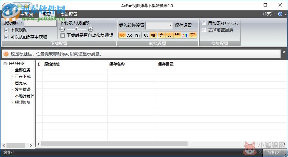This screenshot has width=288, height=157.
Task: Select the 窗格 2 pane tab
Action: pyautogui.click(x=273, y=152)
